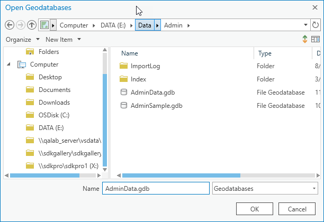Select Downloads in the folder tree
324x222 pixels.
click(x=55, y=103)
